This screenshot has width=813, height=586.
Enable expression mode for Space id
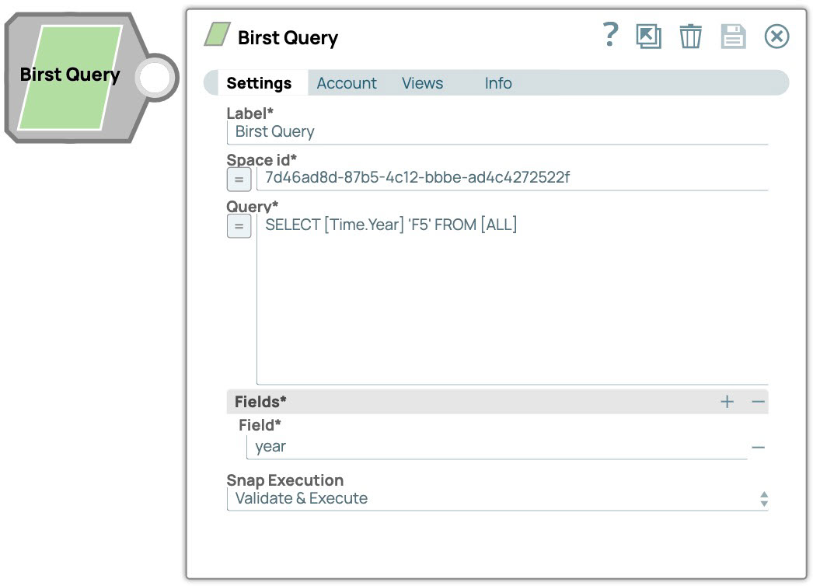(239, 178)
